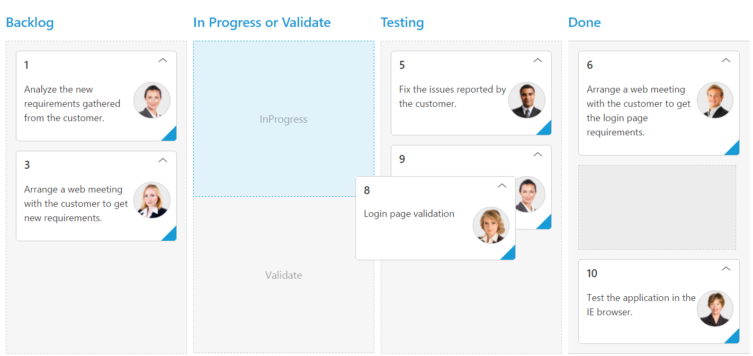Click the Backlog column header

tap(30, 23)
